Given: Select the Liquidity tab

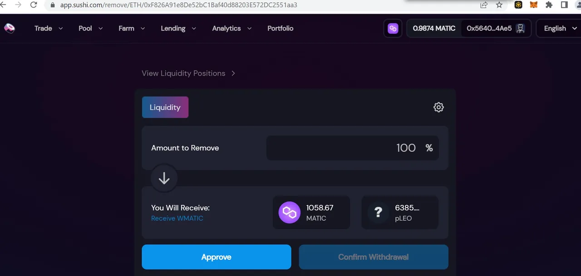Looking at the screenshot, I should 165,107.
